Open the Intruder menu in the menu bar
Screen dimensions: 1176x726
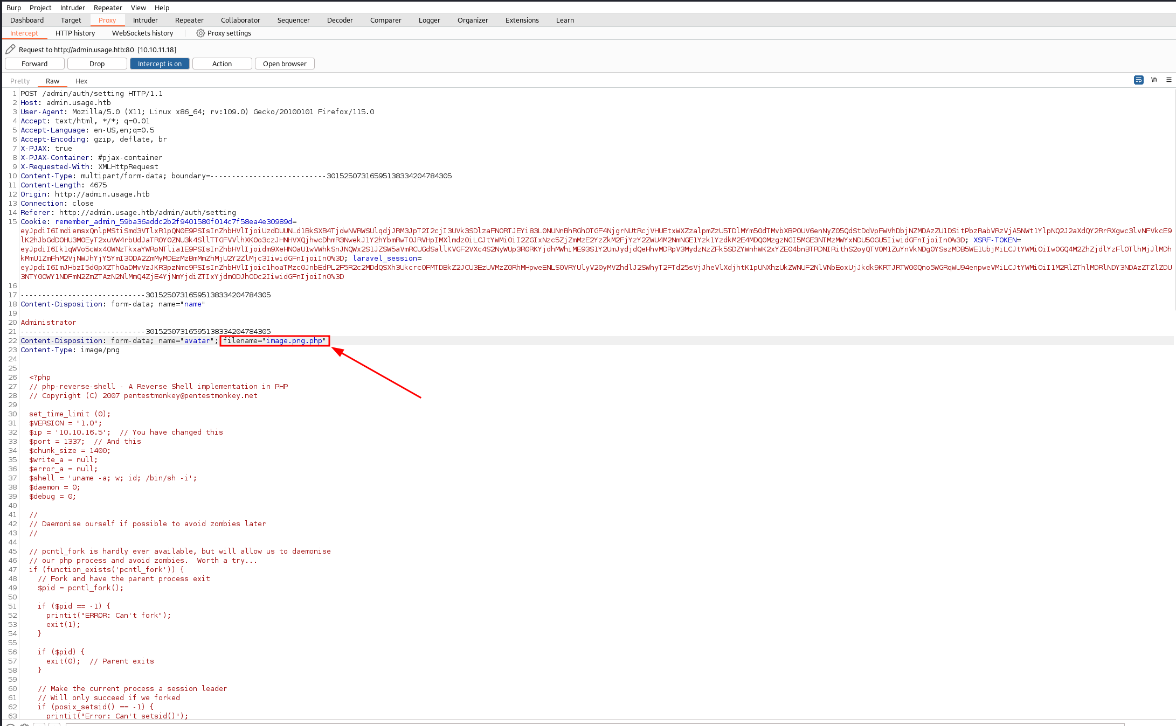click(72, 8)
